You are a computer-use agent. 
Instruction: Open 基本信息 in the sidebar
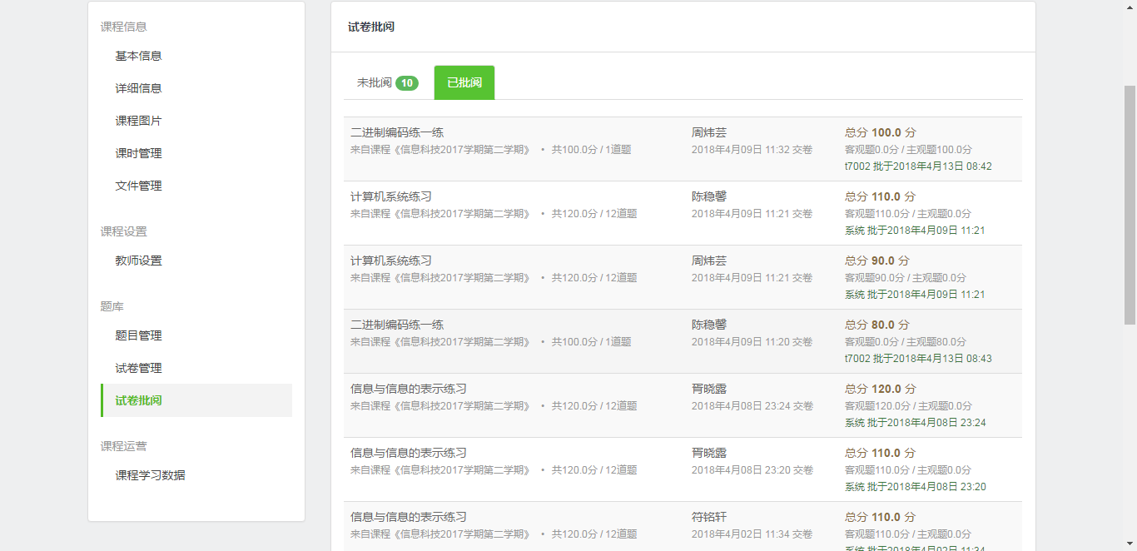click(x=138, y=56)
